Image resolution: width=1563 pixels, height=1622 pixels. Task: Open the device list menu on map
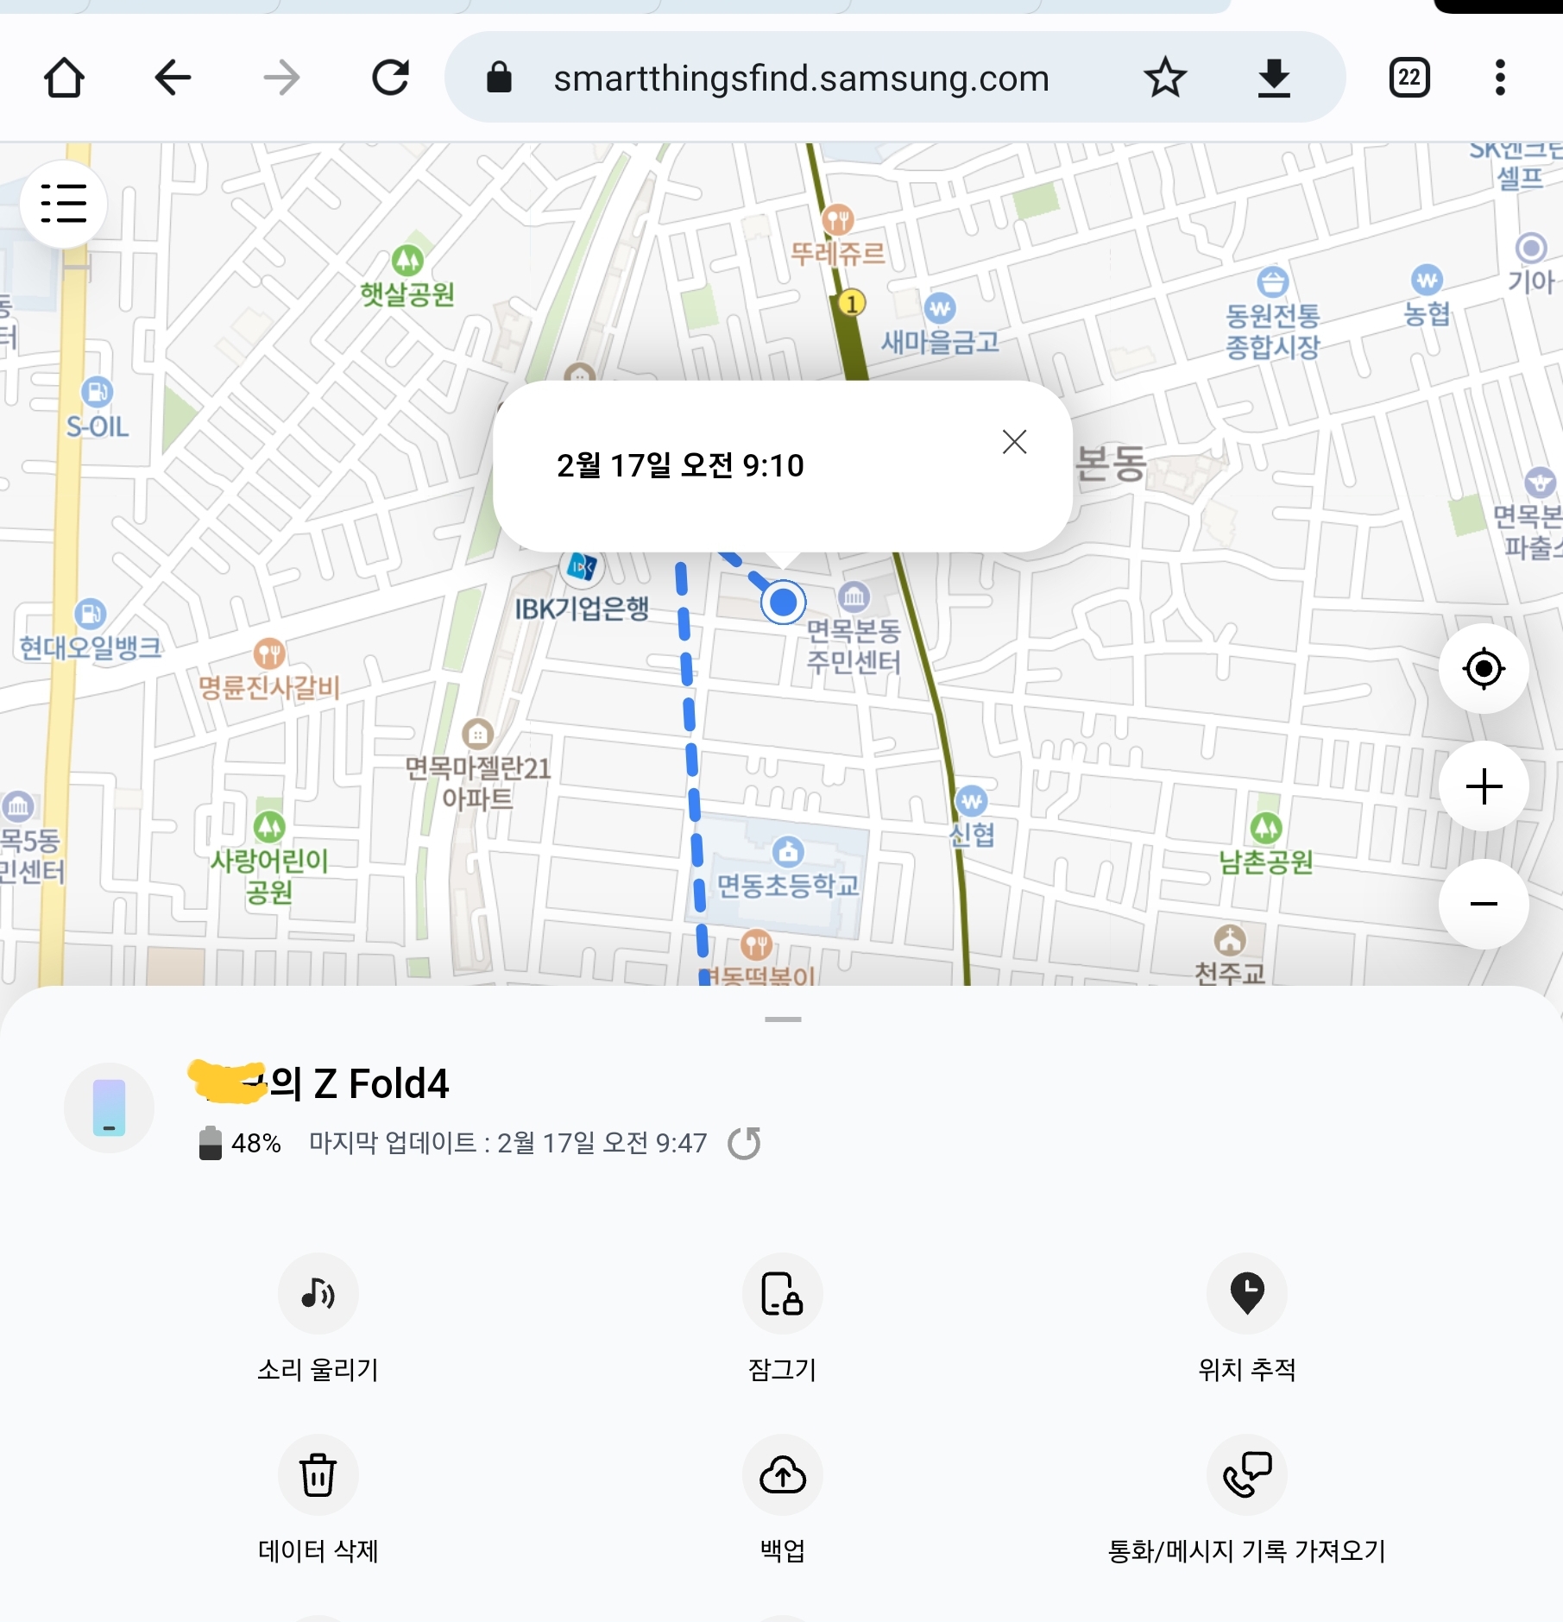64,204
